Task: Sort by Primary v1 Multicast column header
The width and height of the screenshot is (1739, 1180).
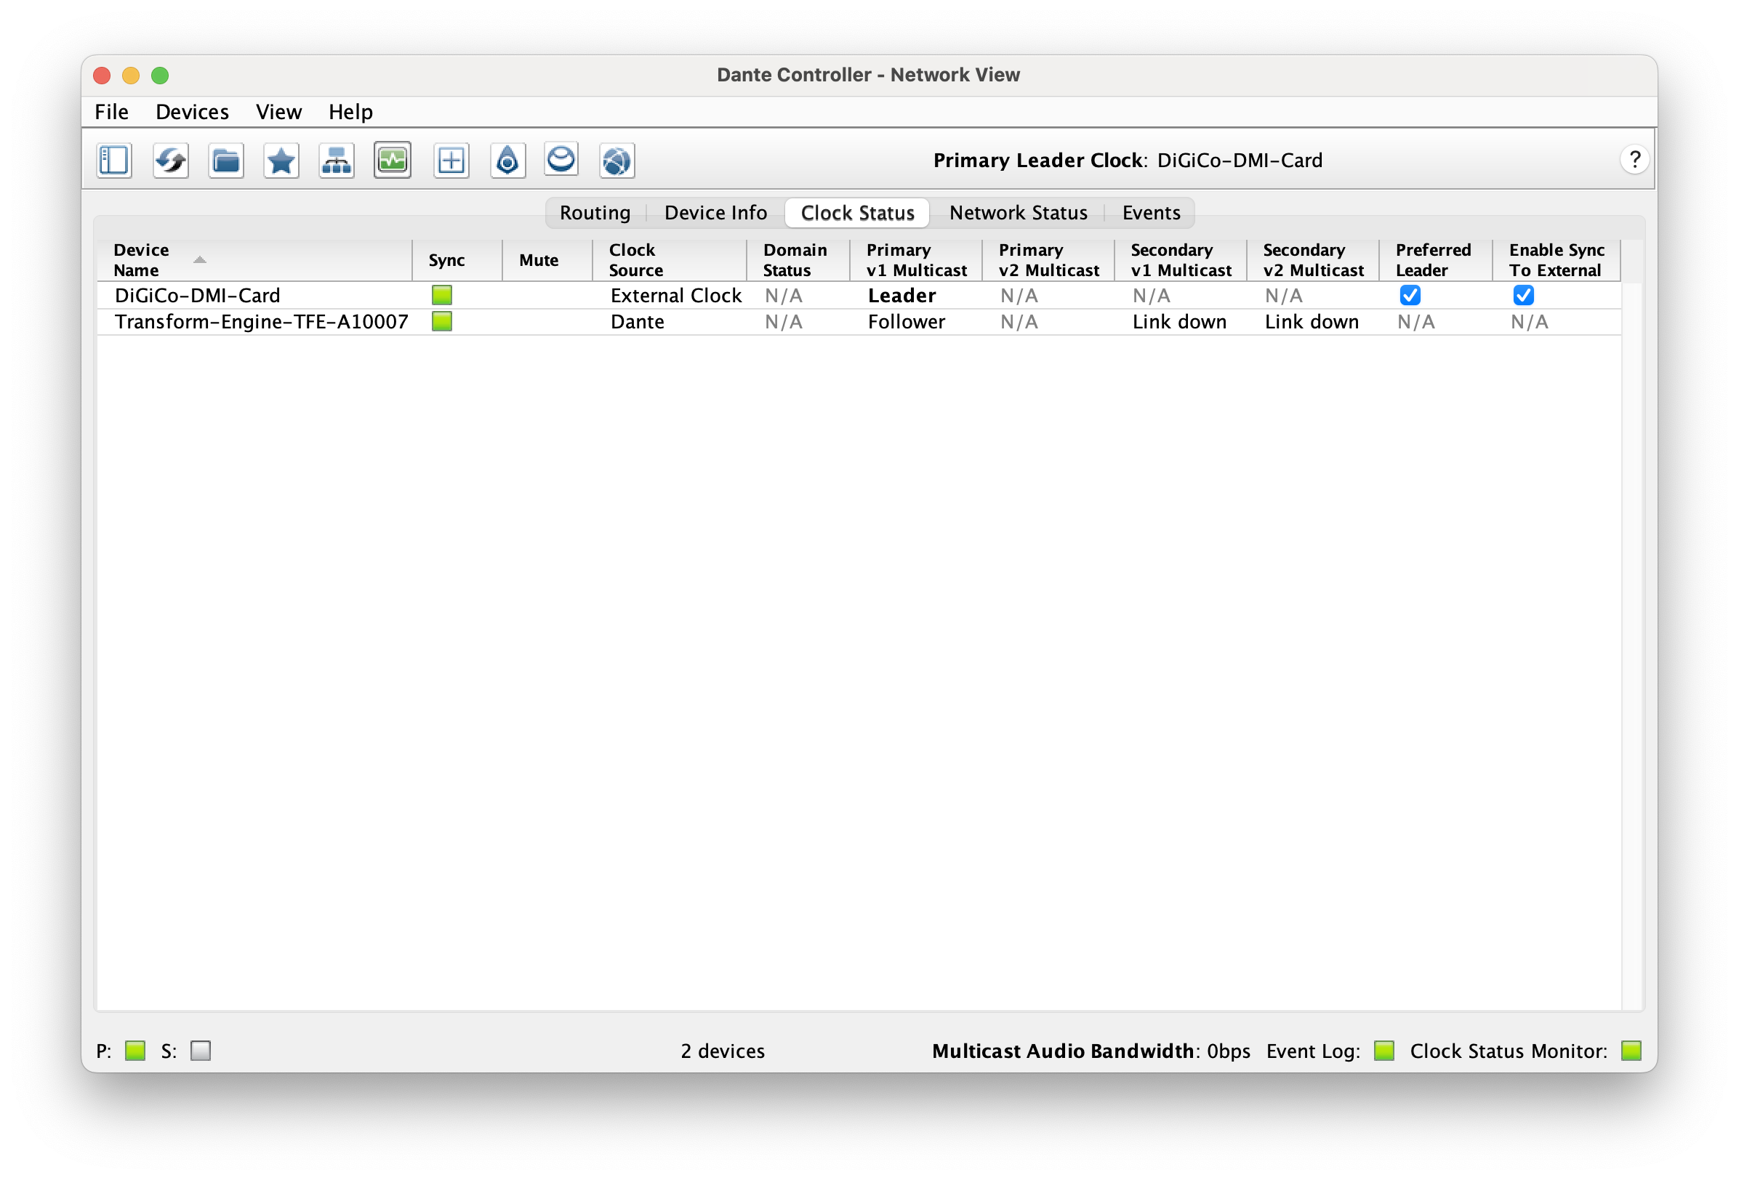Action: (916, 260)
